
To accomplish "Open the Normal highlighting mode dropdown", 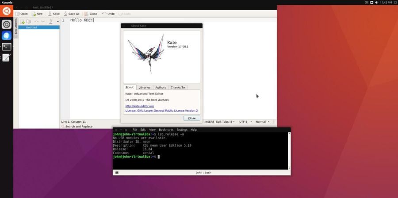I will 262,122.
